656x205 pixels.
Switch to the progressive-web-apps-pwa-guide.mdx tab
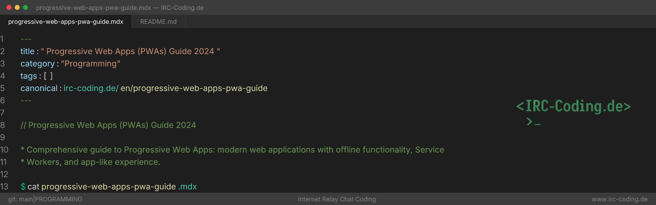(x=66, y=22)
